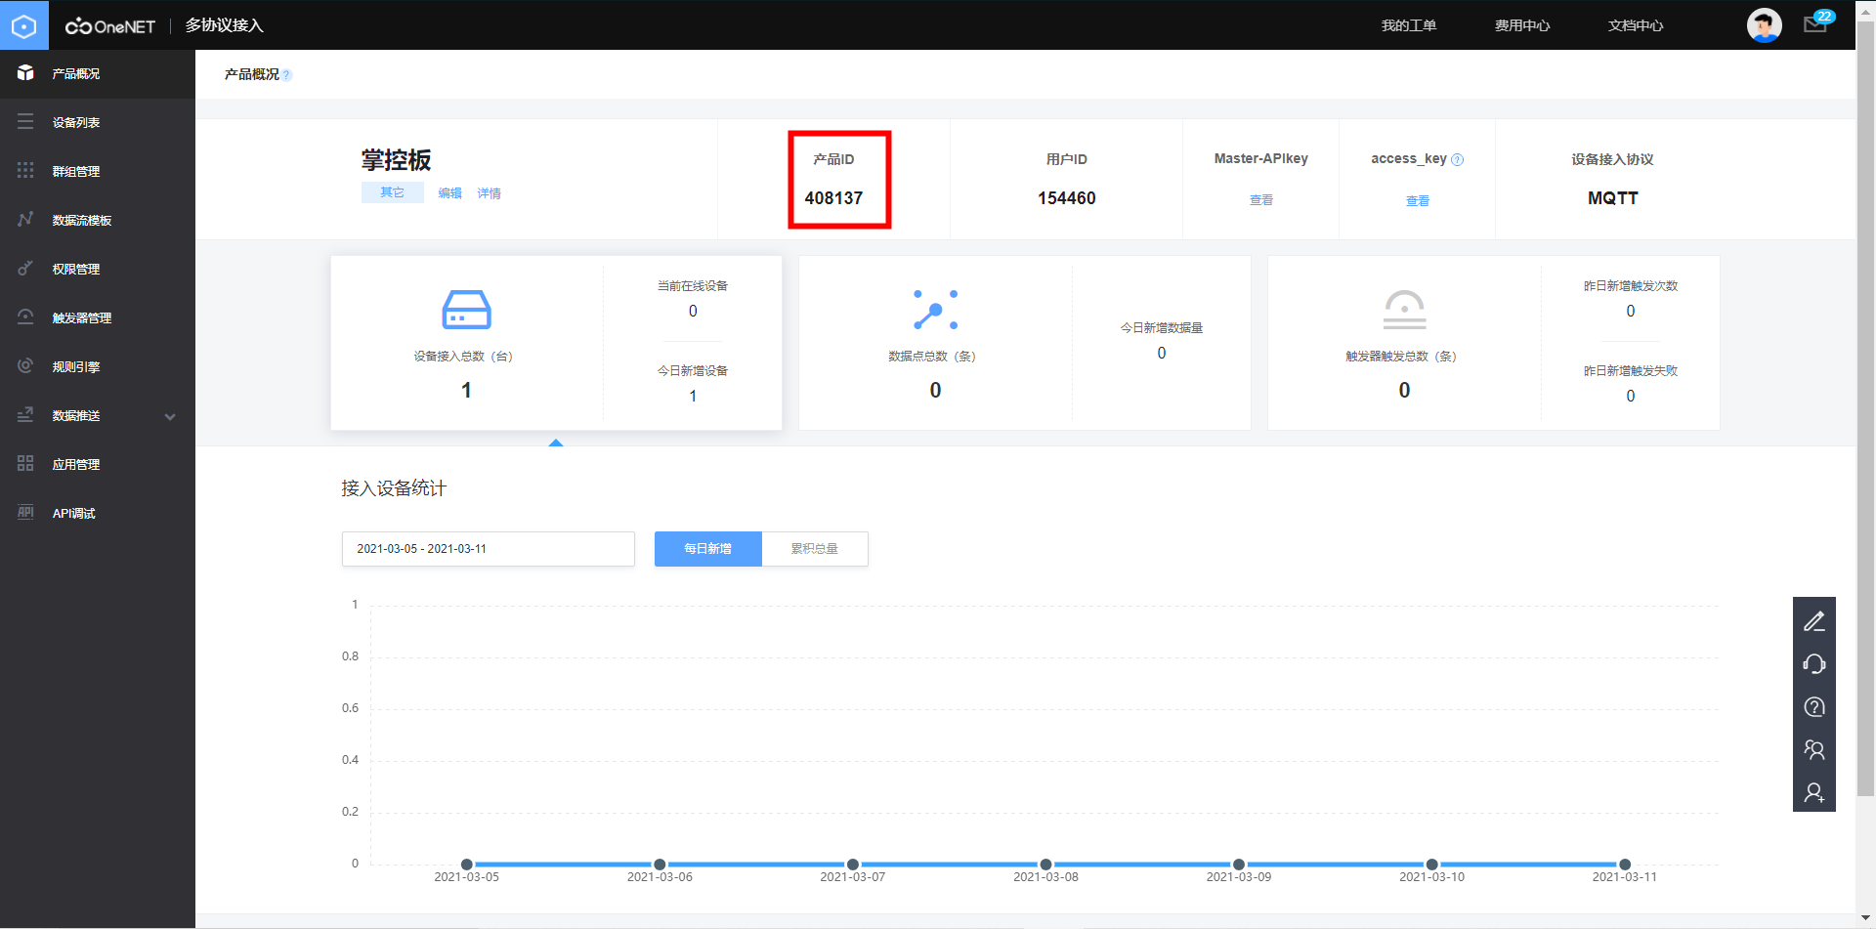Viewport: 1876px width, 929px height.
Task: Go to 费用中心 in top bar
Action: [x=1521, y=25]
